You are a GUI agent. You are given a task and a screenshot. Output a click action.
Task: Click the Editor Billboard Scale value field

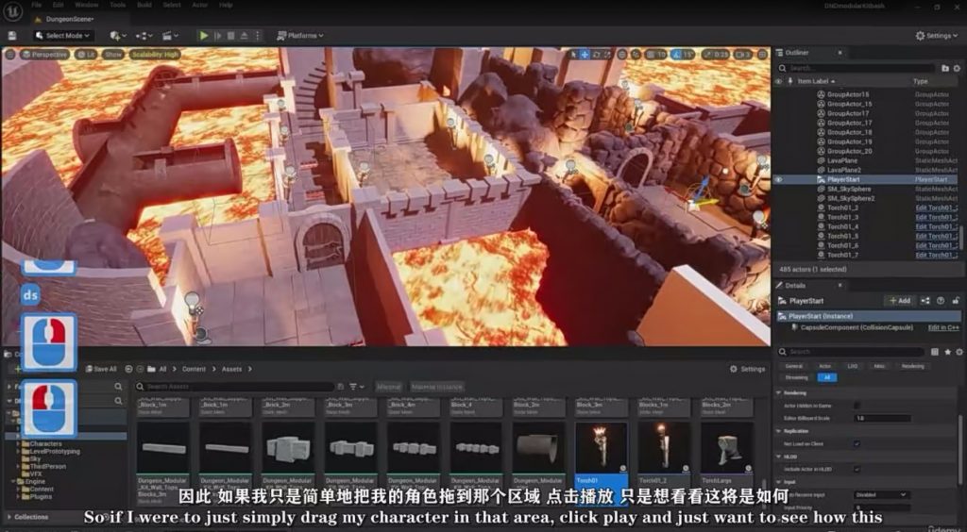[x=882, y=418]
